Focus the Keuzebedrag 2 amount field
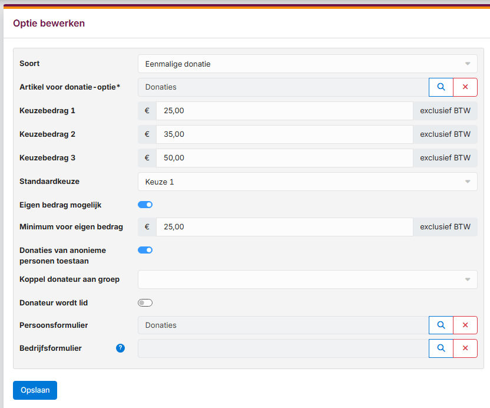490x408 pixels. (x=284, y=134)
